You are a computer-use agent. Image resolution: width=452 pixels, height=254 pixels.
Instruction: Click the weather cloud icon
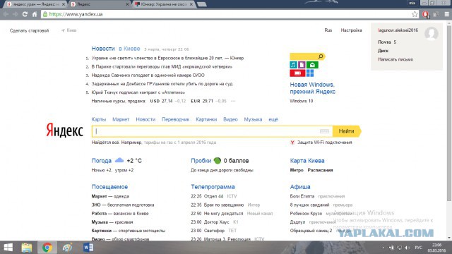click(119, 160)
